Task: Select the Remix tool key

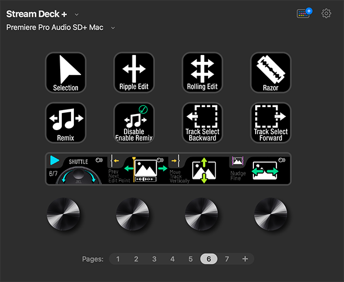Action: [65, 123]
